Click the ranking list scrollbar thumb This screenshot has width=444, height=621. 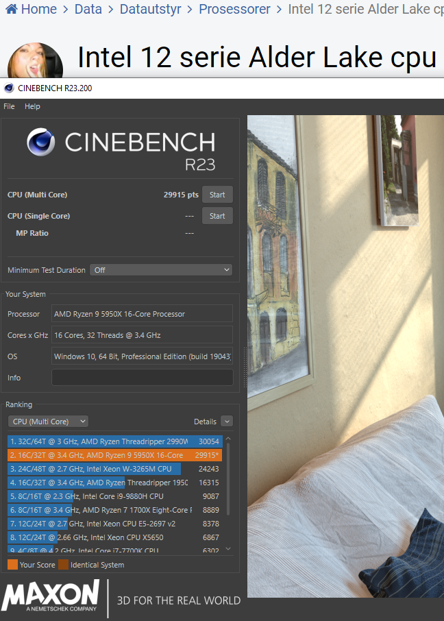(228, 479)
